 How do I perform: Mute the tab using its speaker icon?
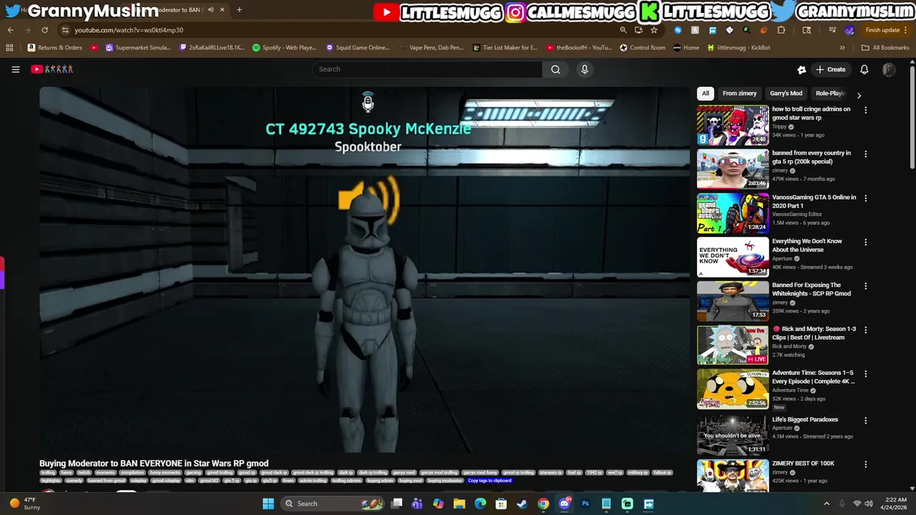click(210, 10)
